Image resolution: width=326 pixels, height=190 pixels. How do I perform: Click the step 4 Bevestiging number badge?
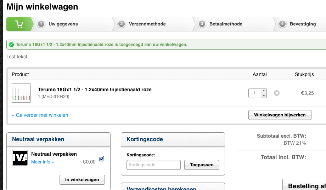pyautogui.click(x=282, y=24)
